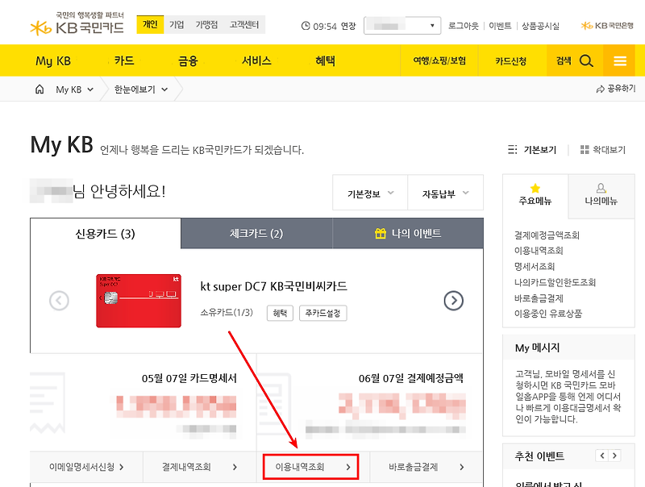Open 바로출금결제 in sidebar menu
The image size is (645, 487).
(539, 298)
